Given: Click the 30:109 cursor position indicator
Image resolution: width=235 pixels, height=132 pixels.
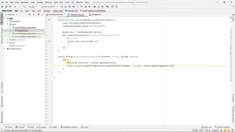Looking at the screenshot, I should coord(195,130).
